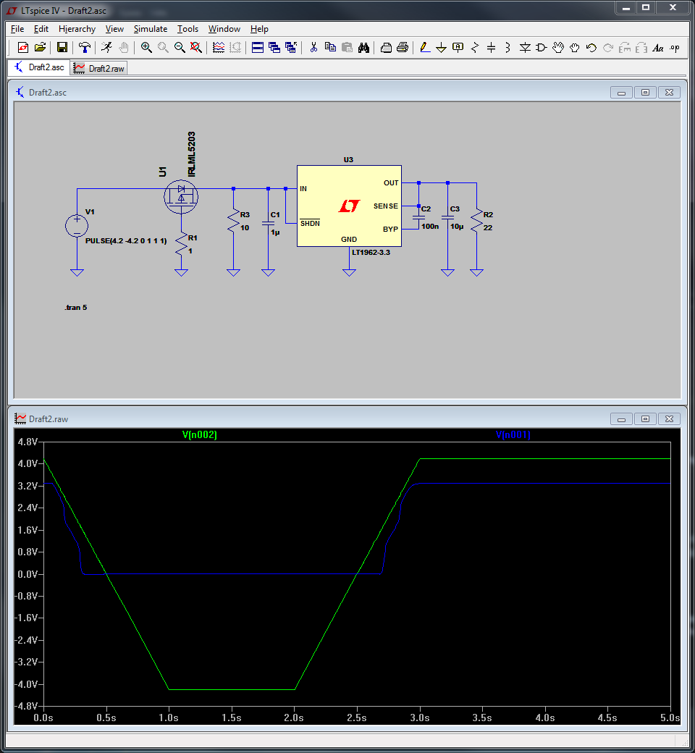Place a Resistor from the toolbar
This screenshot has height=753, width=695.
(474, 47)
